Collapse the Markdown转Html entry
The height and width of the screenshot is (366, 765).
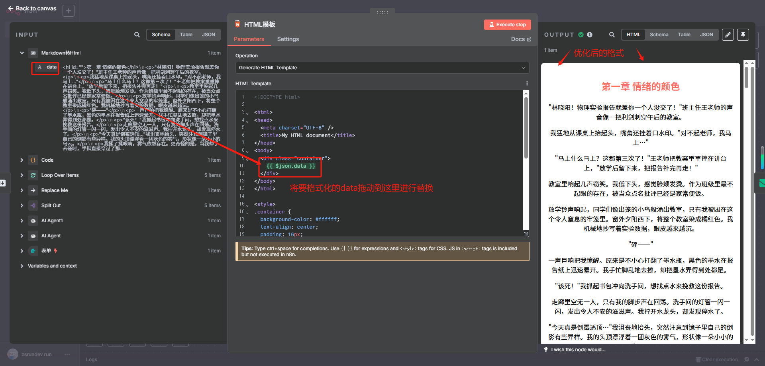(x=22, y=53)
